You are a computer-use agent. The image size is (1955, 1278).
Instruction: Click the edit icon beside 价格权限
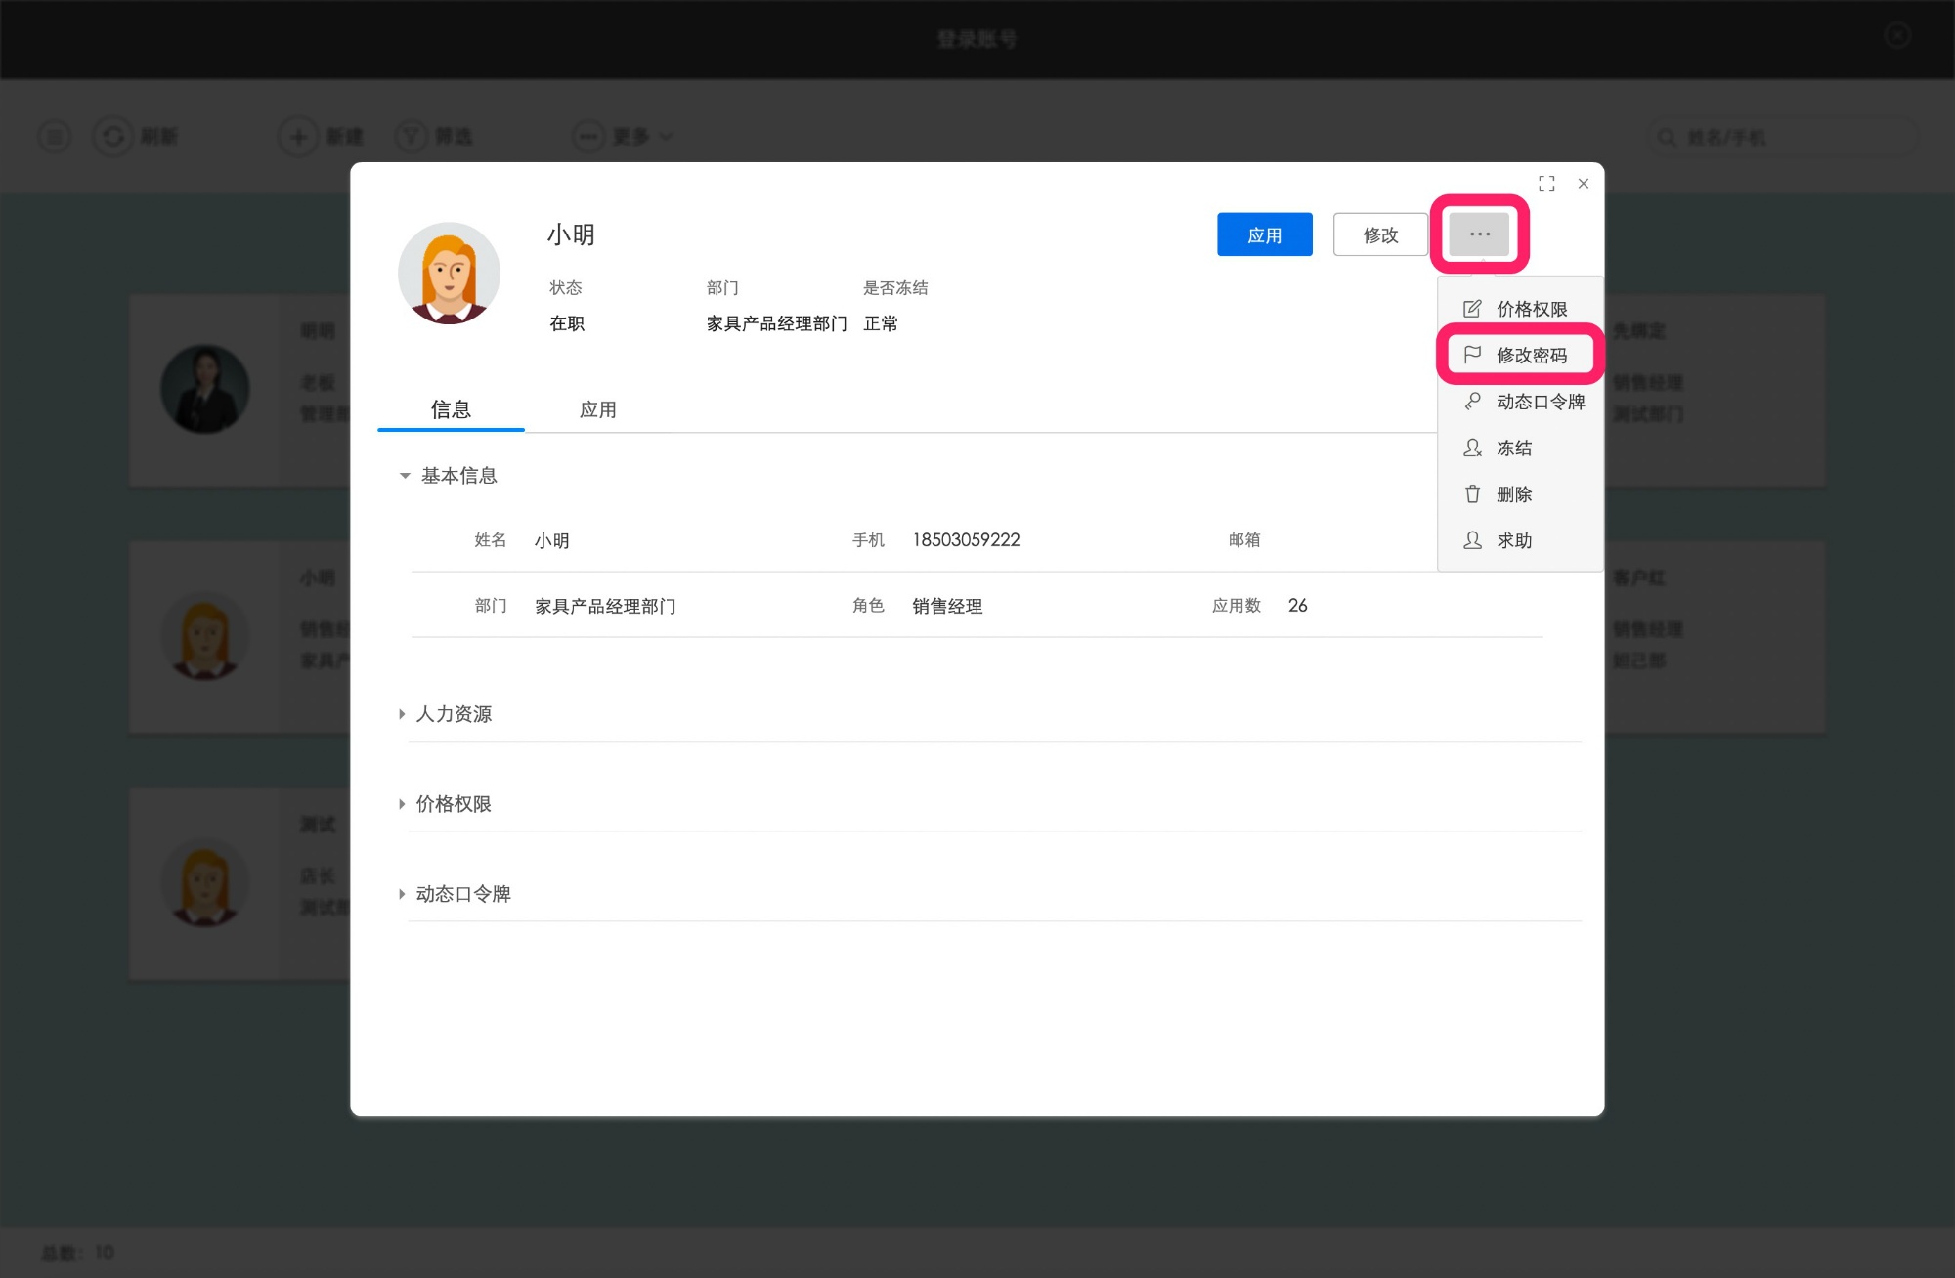[1472, 309]
